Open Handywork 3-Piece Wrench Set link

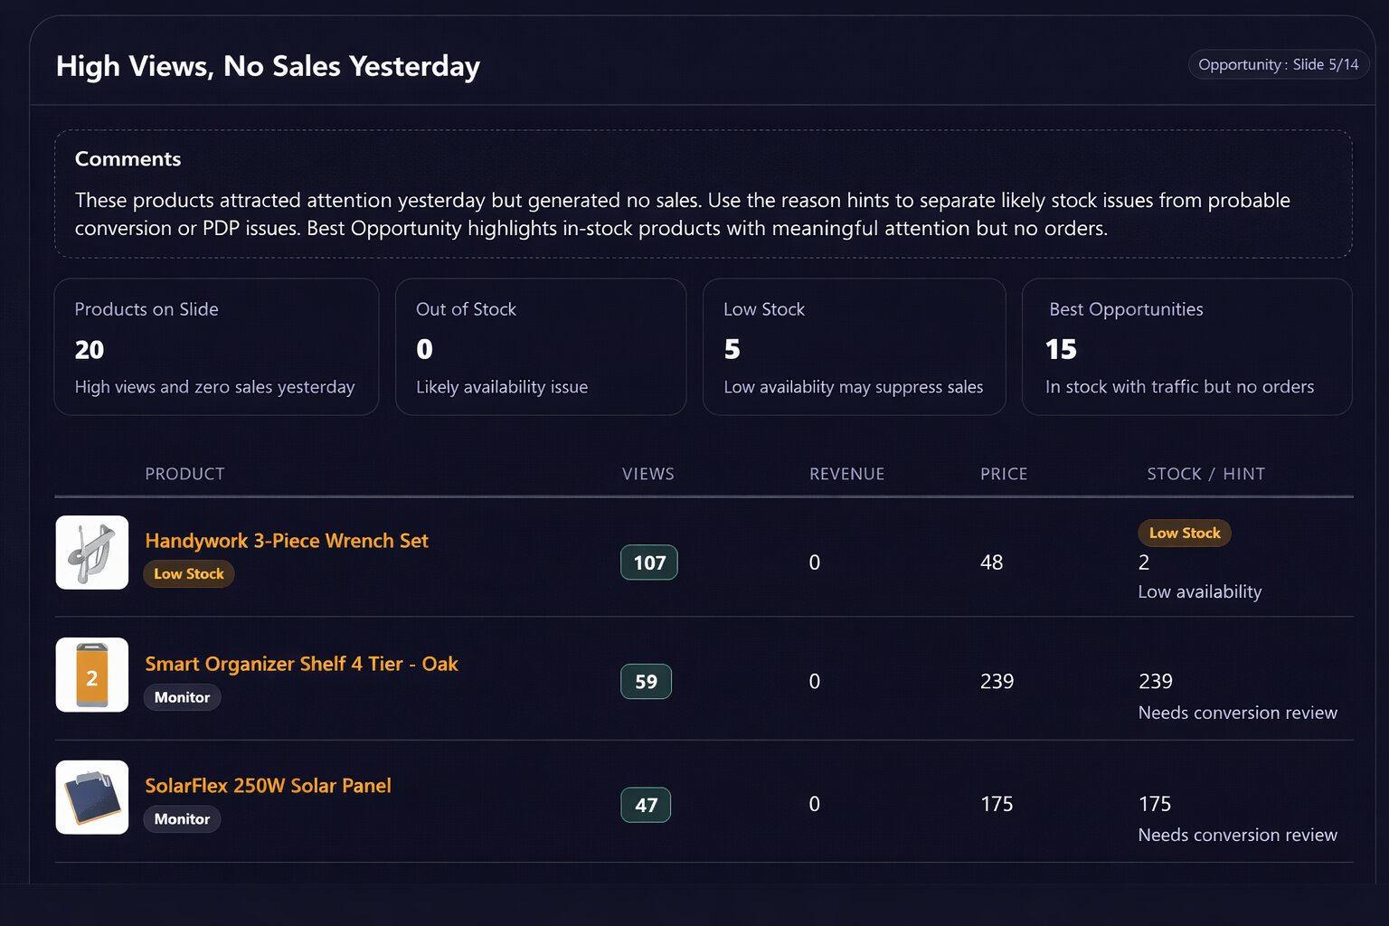pyautogui.click(x=287, y=541)
